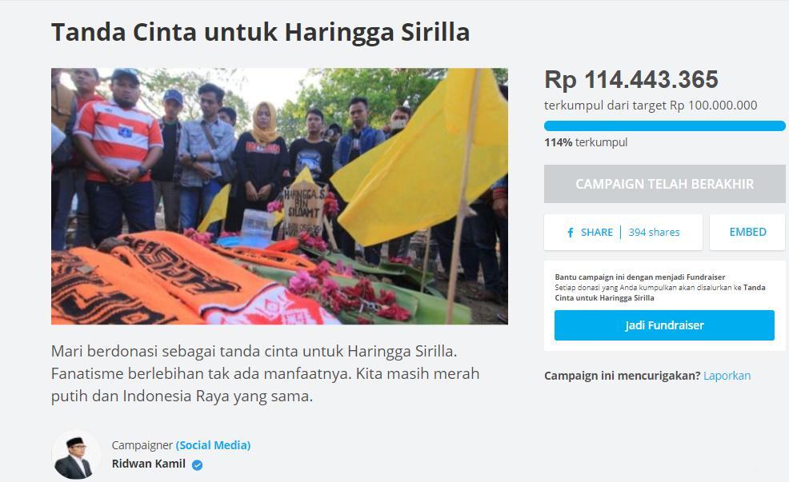This screenshot has width=789, height=482.
Task: Click the verified badge next to Ridwan Kamil
Action: tap(197, 465)
